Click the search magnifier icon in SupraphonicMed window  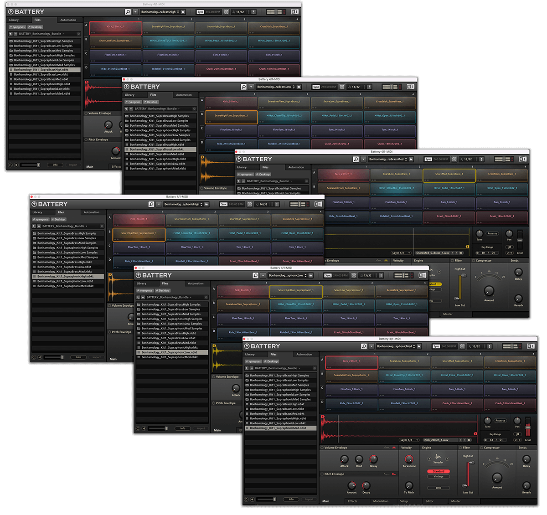point(364,346)
